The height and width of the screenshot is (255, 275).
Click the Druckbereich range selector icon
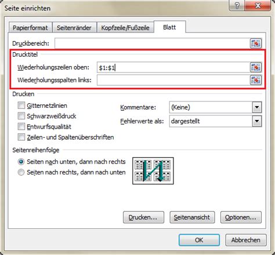pos(256,43)
